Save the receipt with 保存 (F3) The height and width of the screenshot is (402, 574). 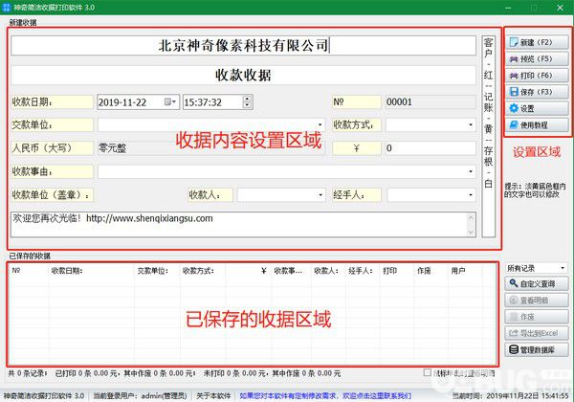[537, 92]
